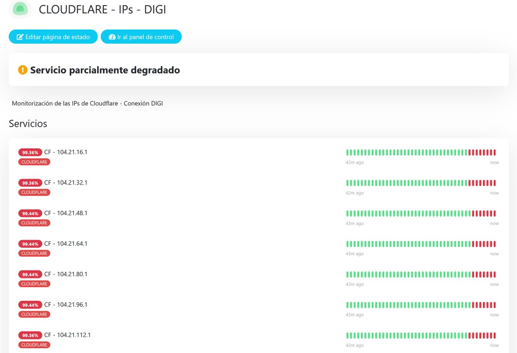Viewport: 517px width, 353px height.
Task: Open Ir al panel de control
Action: [141, 37]
